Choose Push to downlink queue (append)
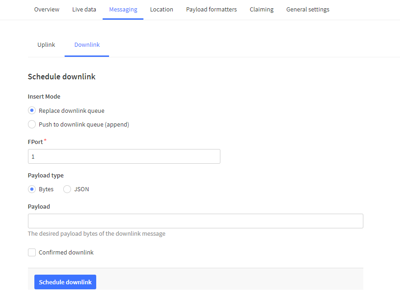400x304 pixels. (32, 124)
